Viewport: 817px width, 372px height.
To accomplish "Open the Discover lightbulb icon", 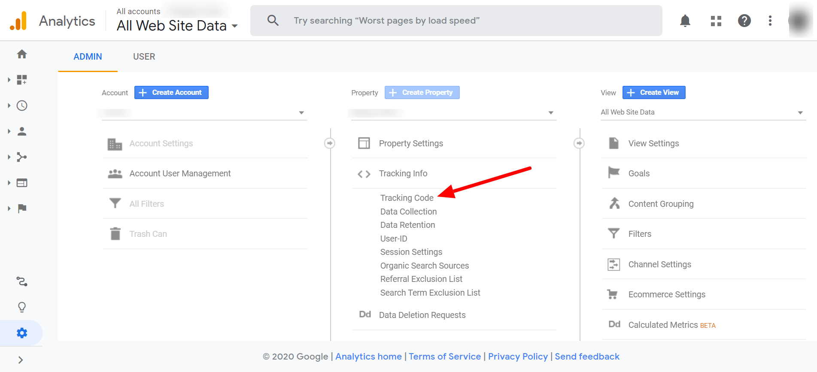I will (x=22, y=307).
